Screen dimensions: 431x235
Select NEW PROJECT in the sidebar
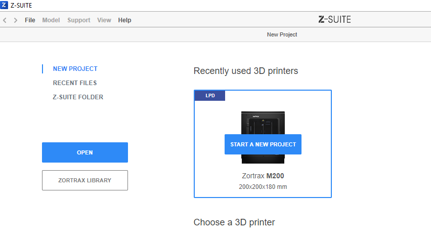[x=75, y=69]
